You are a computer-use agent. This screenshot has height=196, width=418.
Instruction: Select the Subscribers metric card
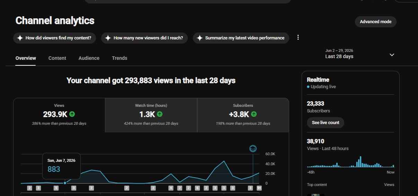tap(243, 115)
